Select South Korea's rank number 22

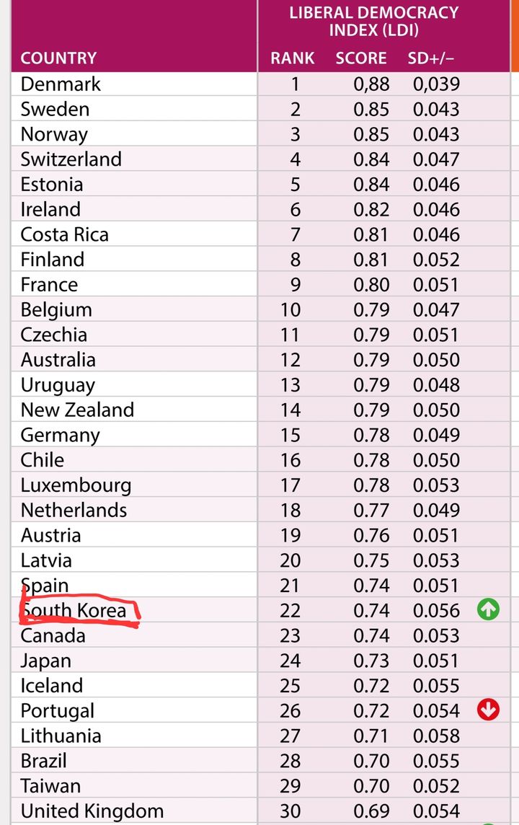[290, 611]
